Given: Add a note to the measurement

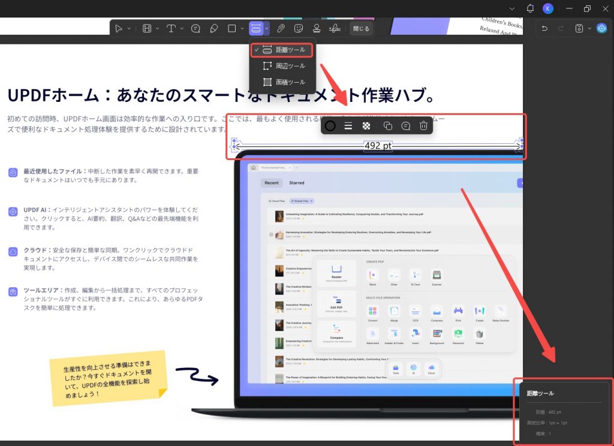Looking at the screenshot, I should (x=406, y=126).
